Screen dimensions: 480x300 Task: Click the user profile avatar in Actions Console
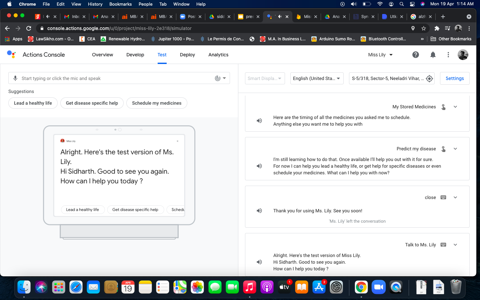point(463,55)
